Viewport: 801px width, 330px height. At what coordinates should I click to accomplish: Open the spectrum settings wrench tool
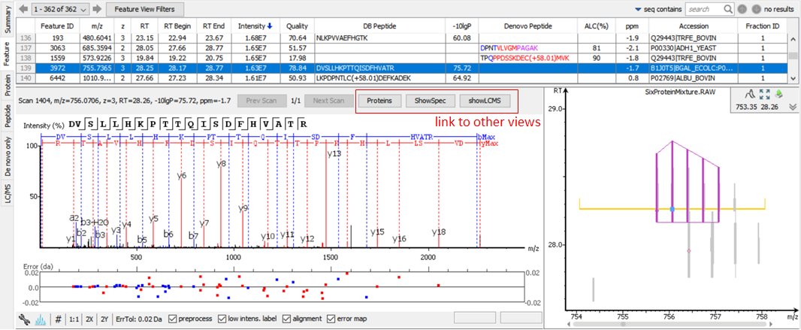(23, 319)
